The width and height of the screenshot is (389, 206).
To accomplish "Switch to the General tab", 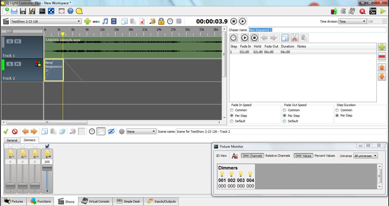I will point(12,140).
